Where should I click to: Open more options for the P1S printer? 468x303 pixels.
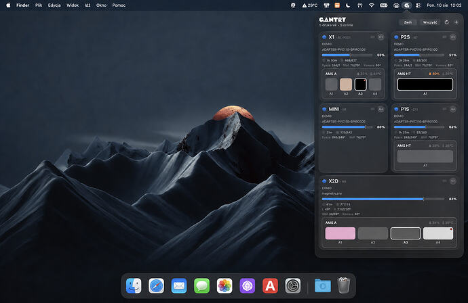tap(453, 110)
